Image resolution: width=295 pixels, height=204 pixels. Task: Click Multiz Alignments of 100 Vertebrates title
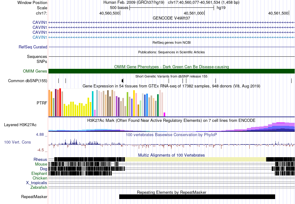(171, 155)
